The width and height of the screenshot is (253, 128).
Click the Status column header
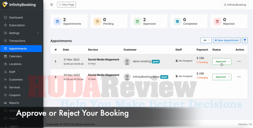coord(217,50)
